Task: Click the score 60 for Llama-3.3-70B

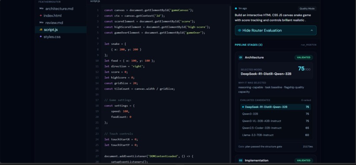Action: click(x=307, y=135)
